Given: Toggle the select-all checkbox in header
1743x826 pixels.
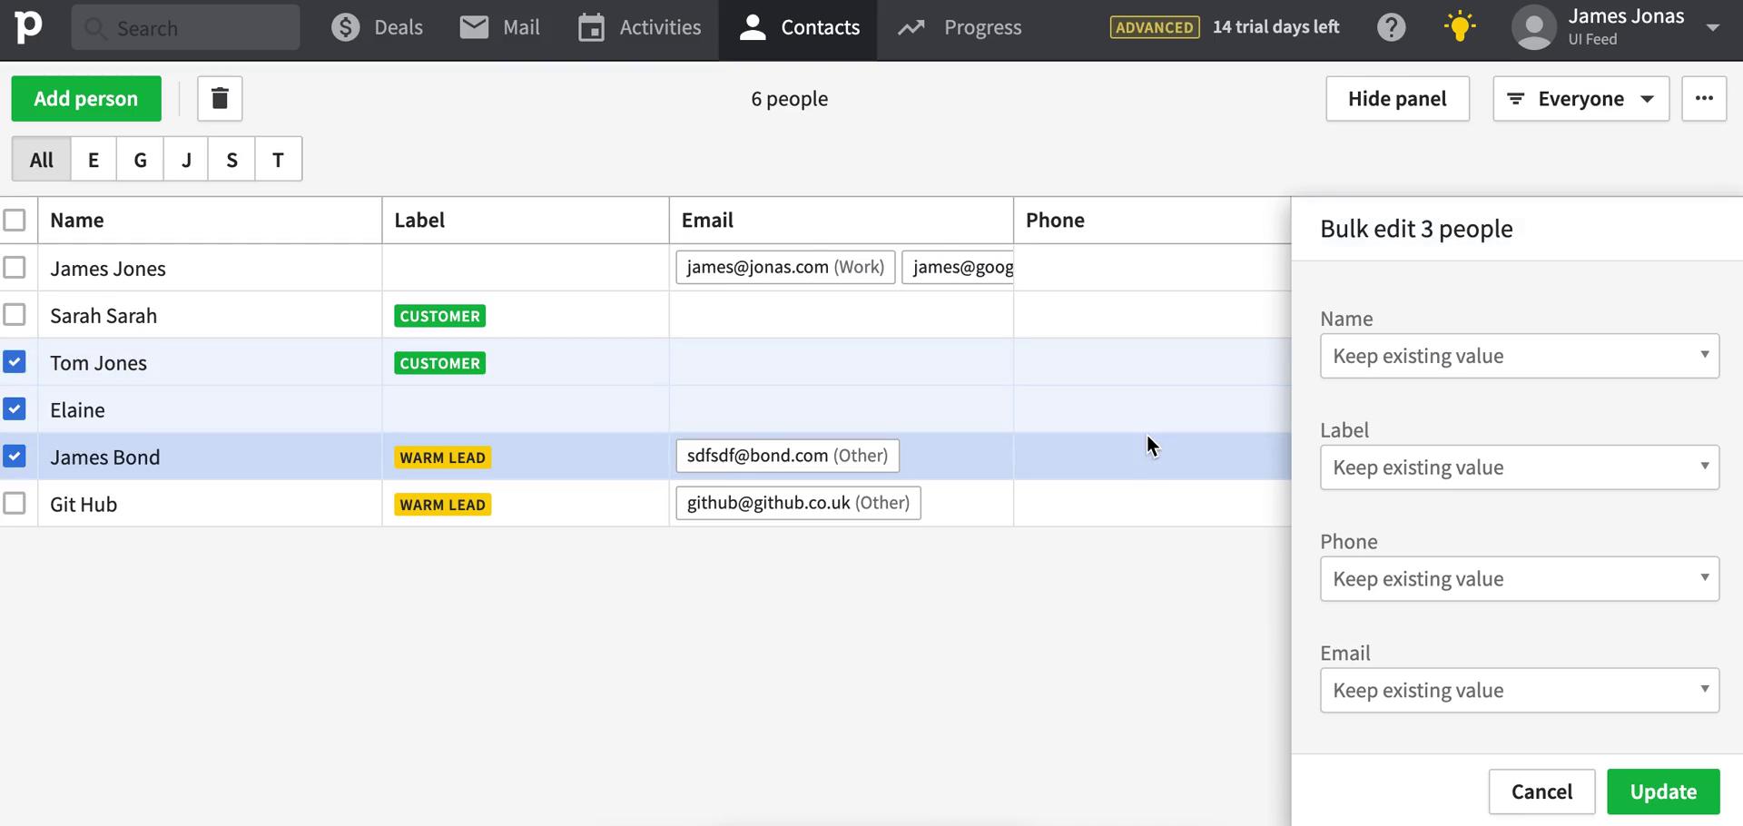Looking at the screenshot, I should coord(15,220).
